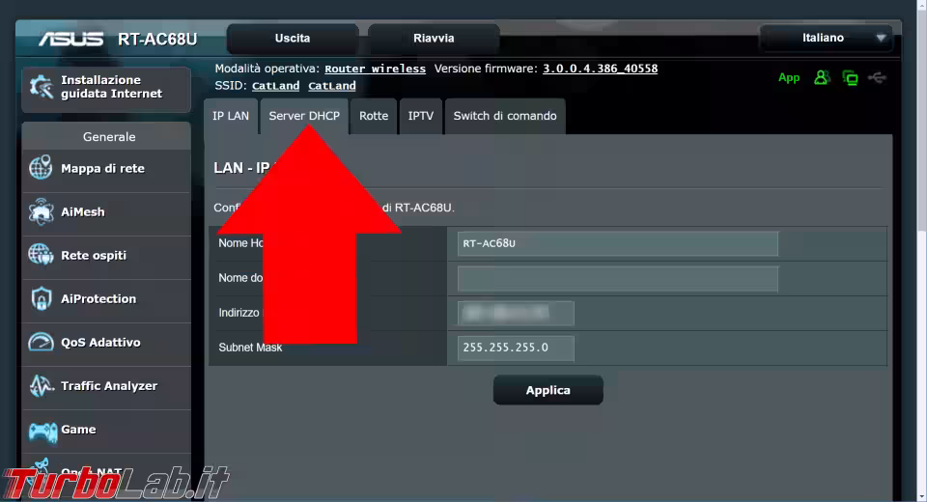This screenshot has height=502, width=927.
Task: Open AiProtection menu entry
Action: 106,300
